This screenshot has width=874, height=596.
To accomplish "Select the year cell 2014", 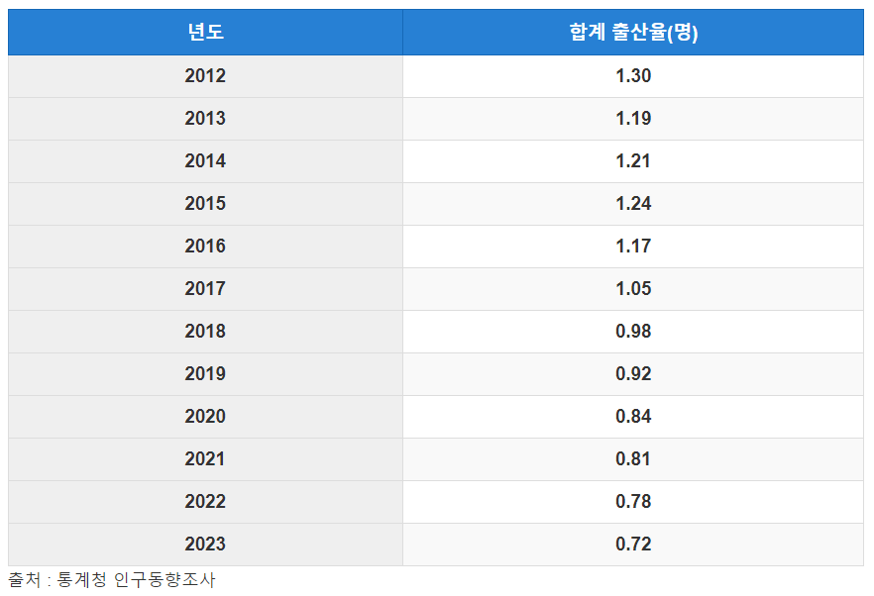I will pos(205,161).
